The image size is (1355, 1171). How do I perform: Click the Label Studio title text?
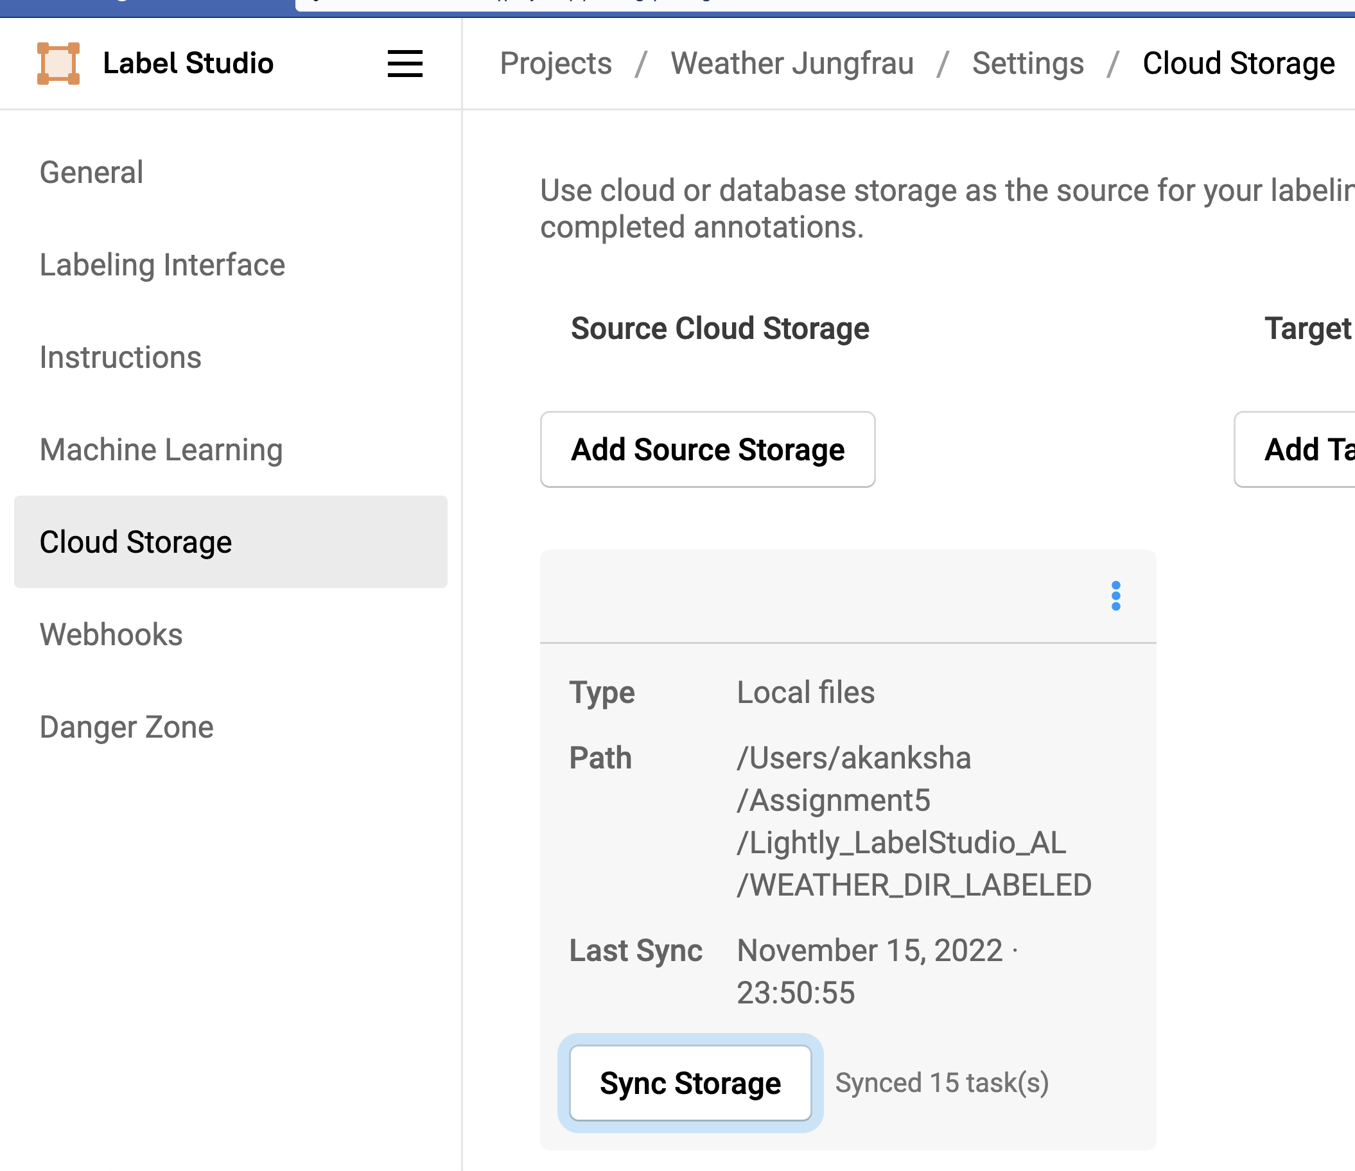click(188, 64)
